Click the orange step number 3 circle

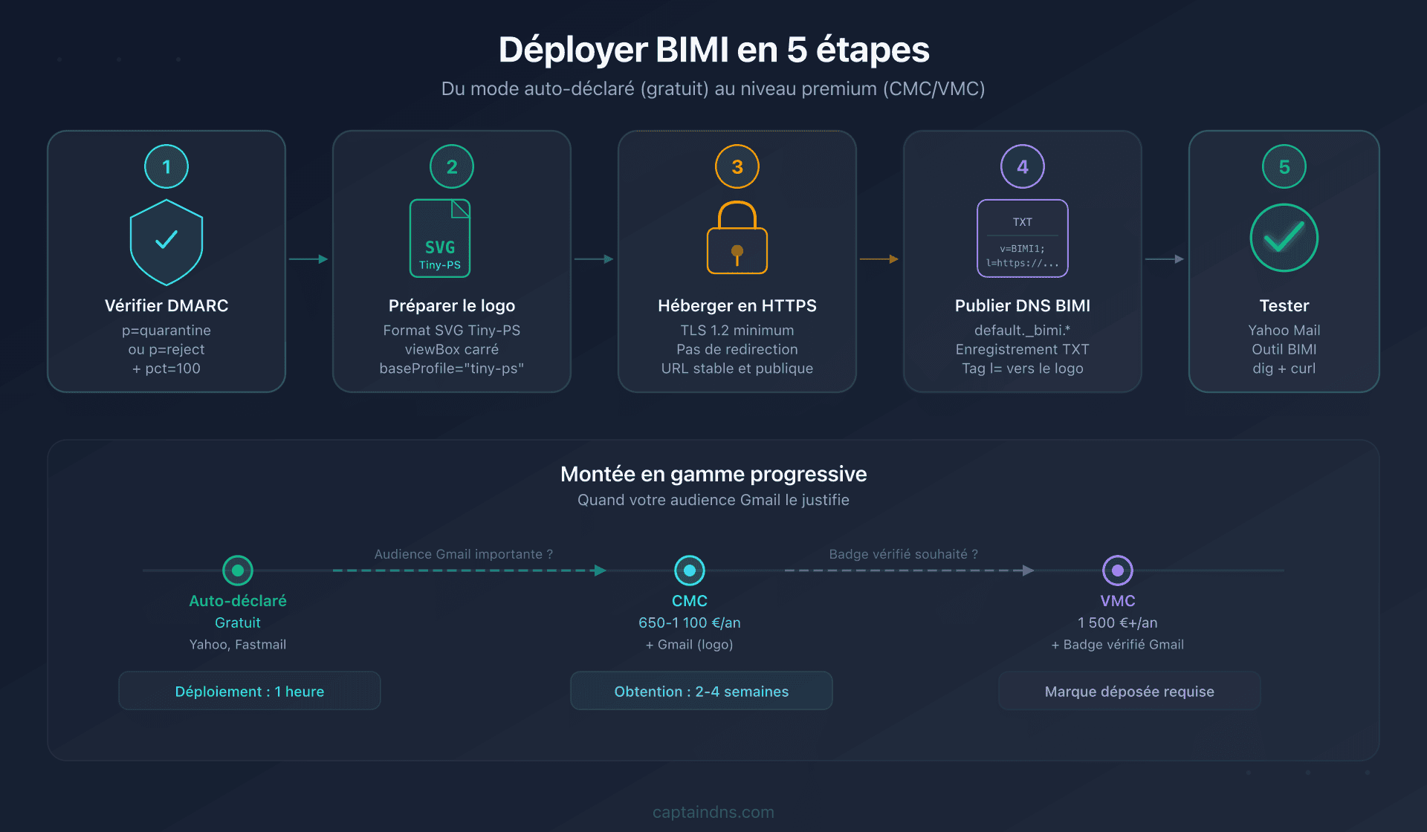(737, 166)
